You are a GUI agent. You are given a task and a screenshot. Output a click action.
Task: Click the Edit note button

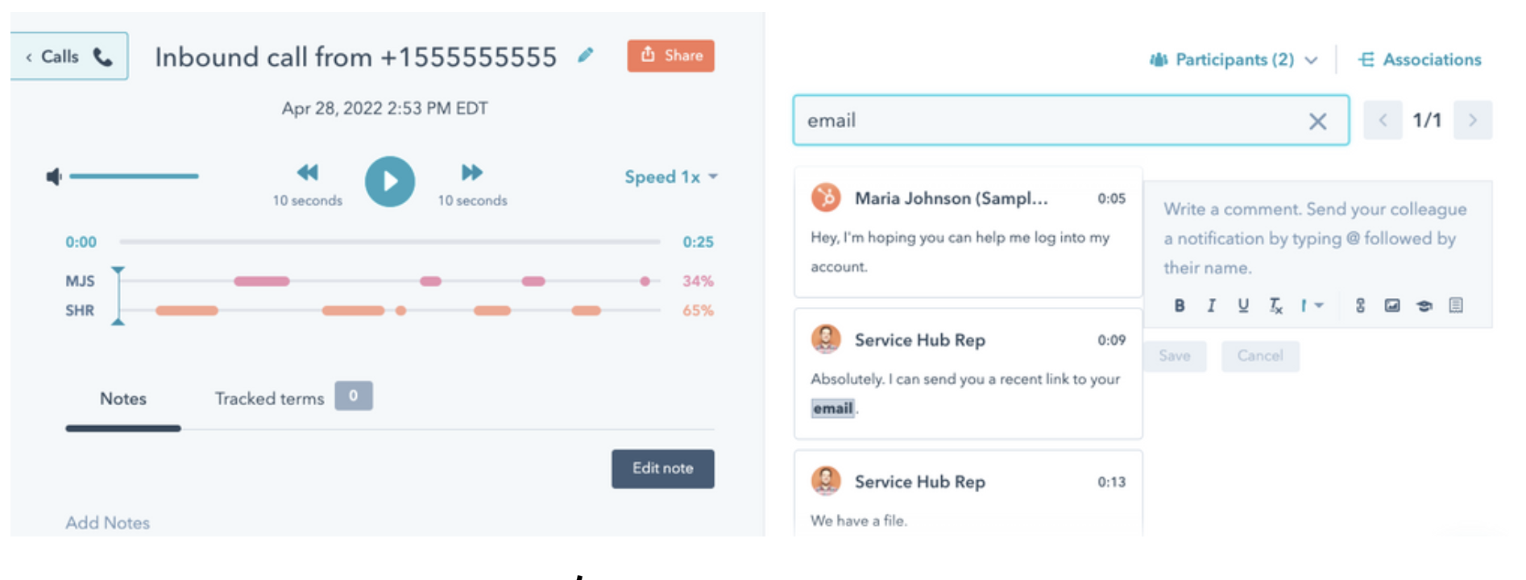coord(662,468)
